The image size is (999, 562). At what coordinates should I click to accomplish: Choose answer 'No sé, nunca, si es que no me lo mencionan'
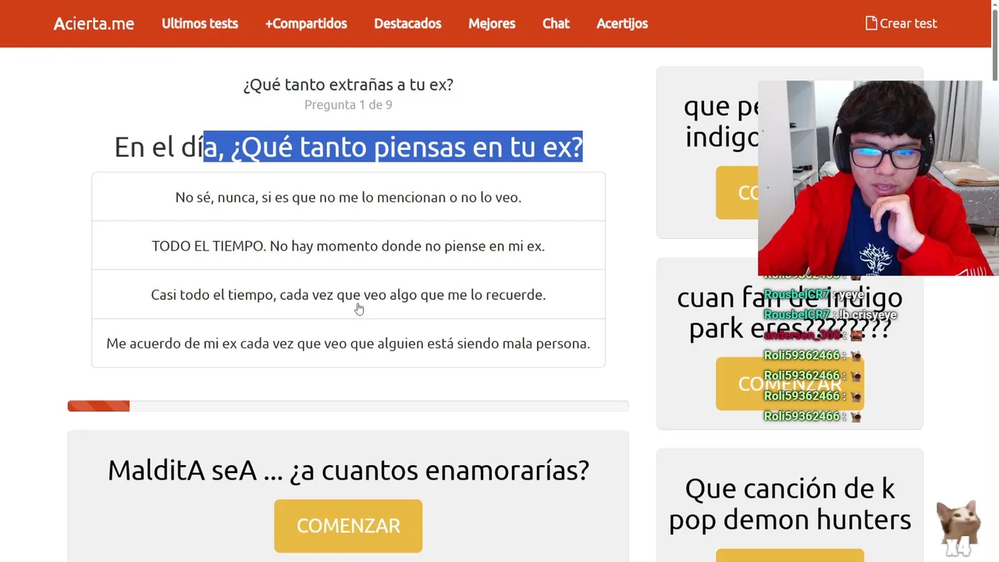tap(348, 197)
